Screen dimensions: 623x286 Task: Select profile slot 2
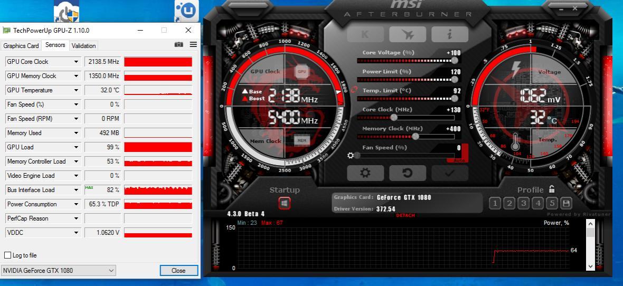[x=509, y=203]
